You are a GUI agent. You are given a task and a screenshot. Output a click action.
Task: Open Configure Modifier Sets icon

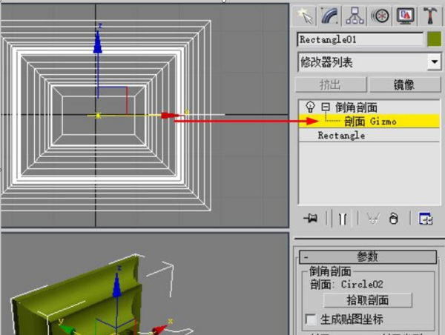pyautogui.click(x=426, y=219)
